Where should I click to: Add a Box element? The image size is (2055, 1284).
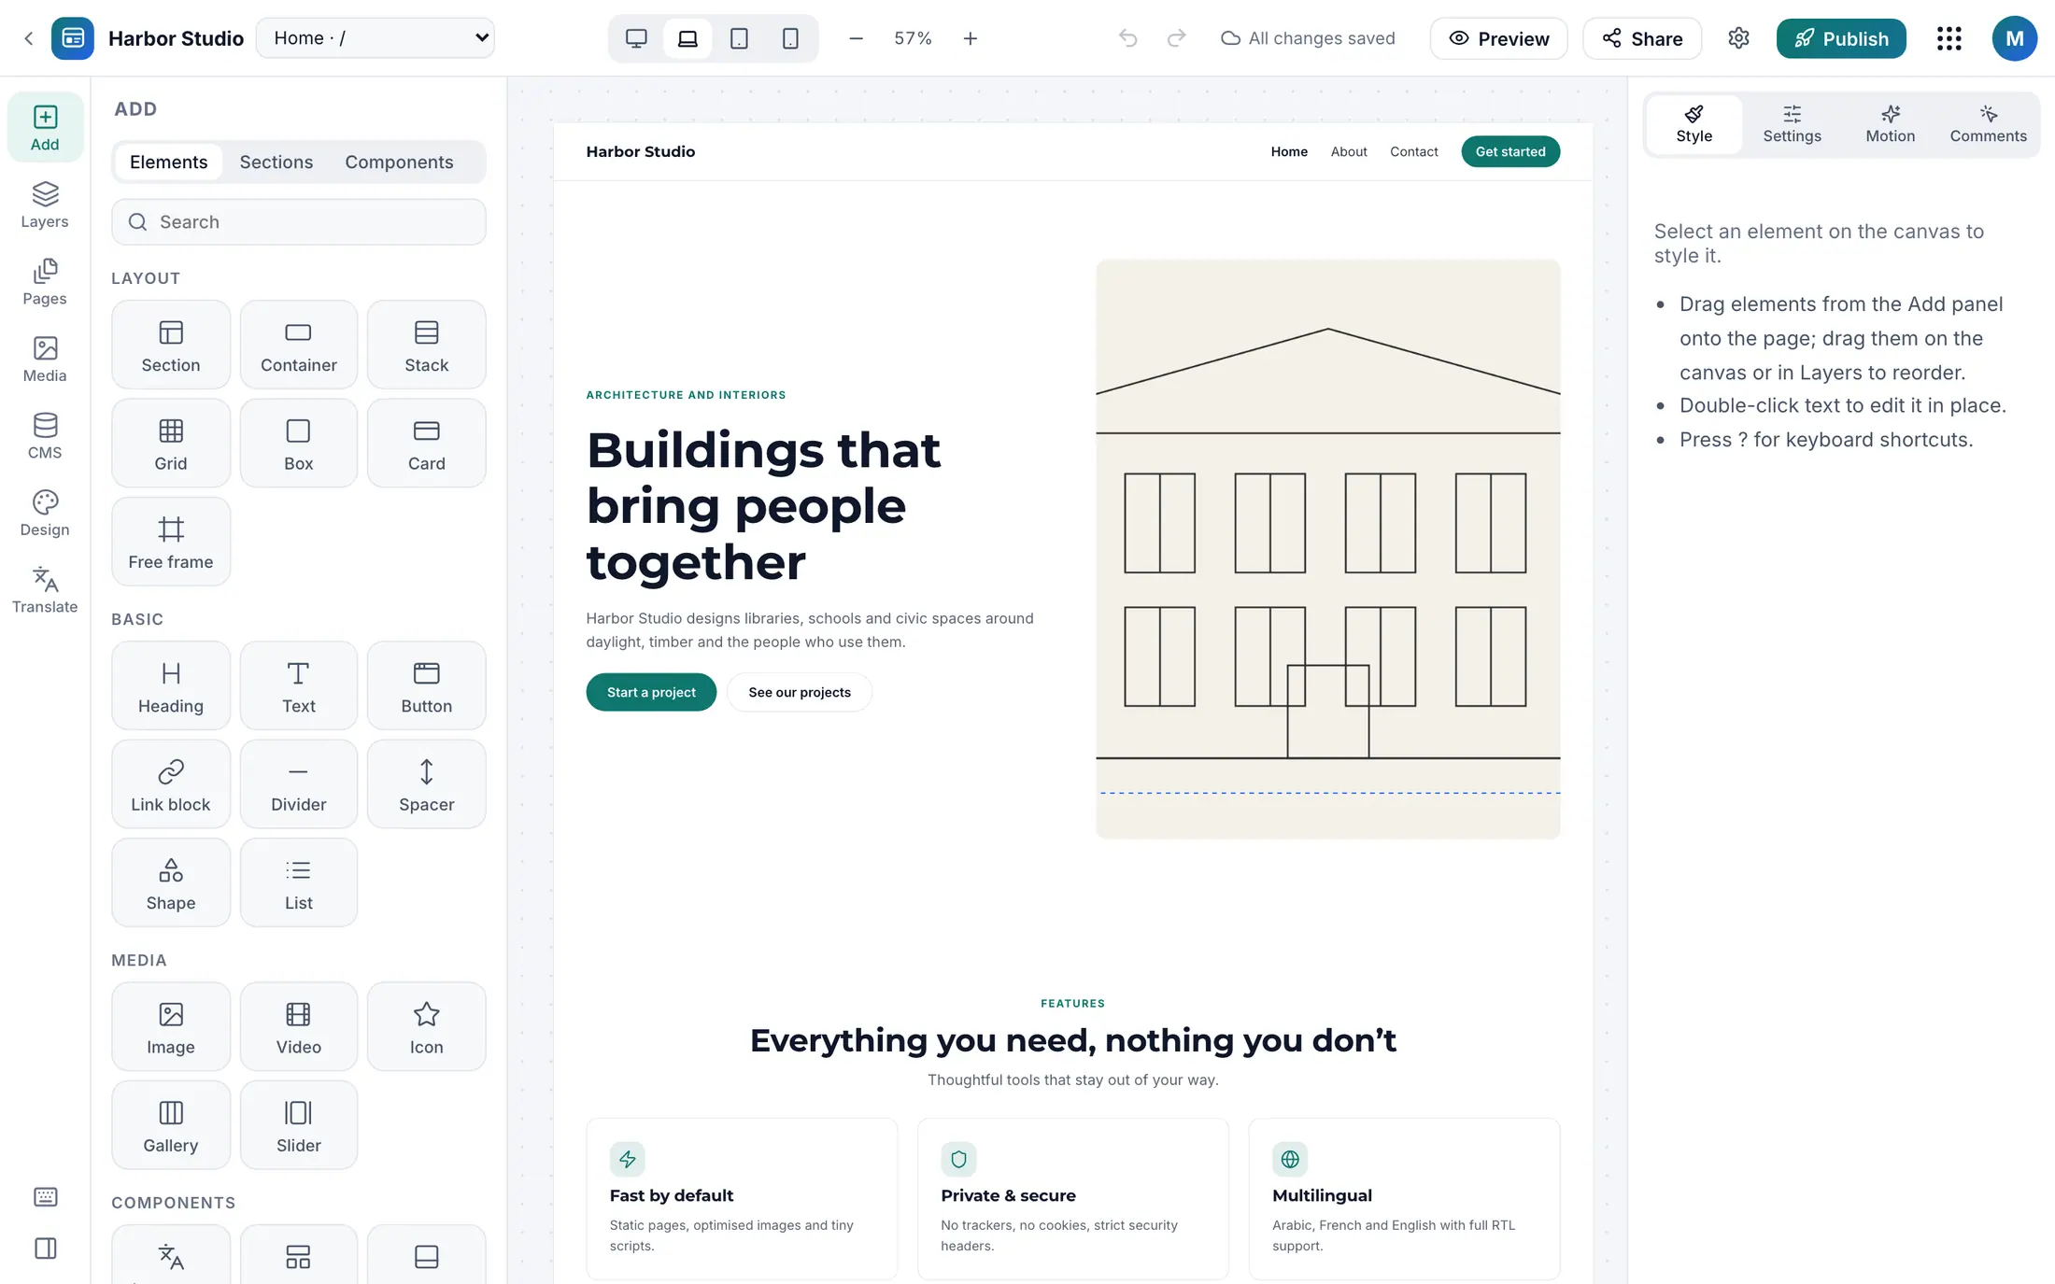(299, 444)
